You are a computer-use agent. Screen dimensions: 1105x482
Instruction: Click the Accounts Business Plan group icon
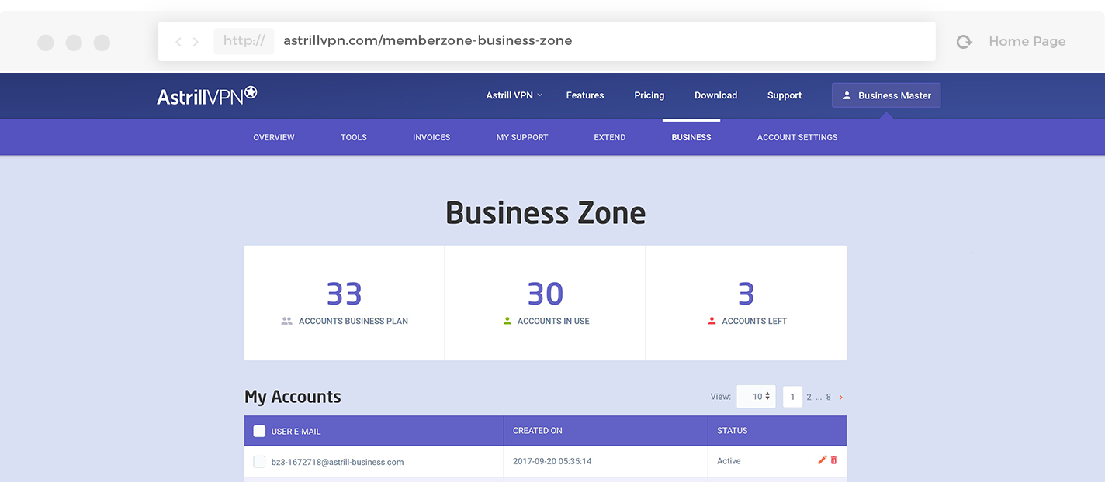point(287,318)
